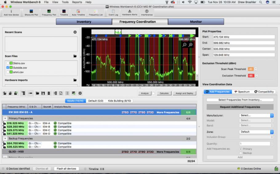The image size is (280, 174).
Task: Click More Frequencies on EW 300 IEM G3 row
Action: point(168,112)
